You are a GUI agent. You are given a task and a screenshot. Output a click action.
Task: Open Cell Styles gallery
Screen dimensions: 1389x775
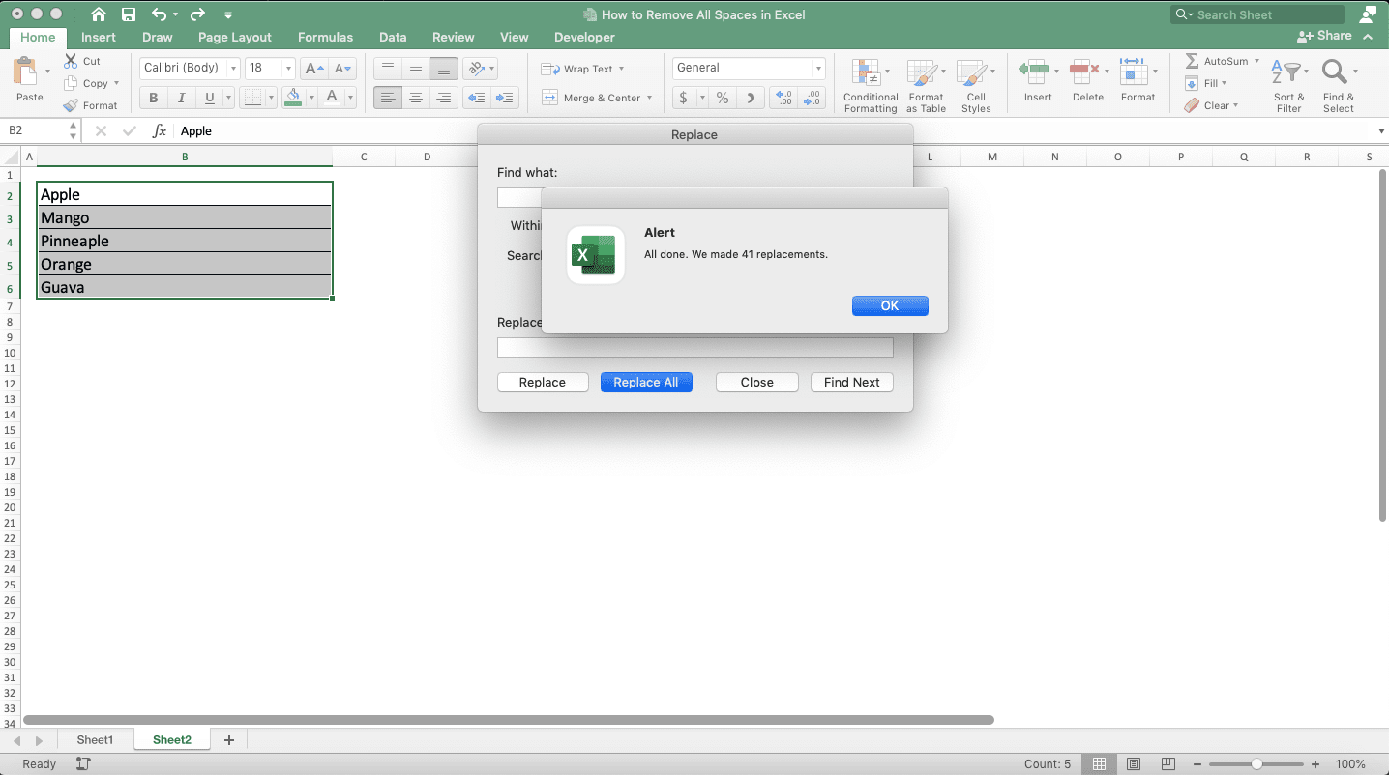976,85
